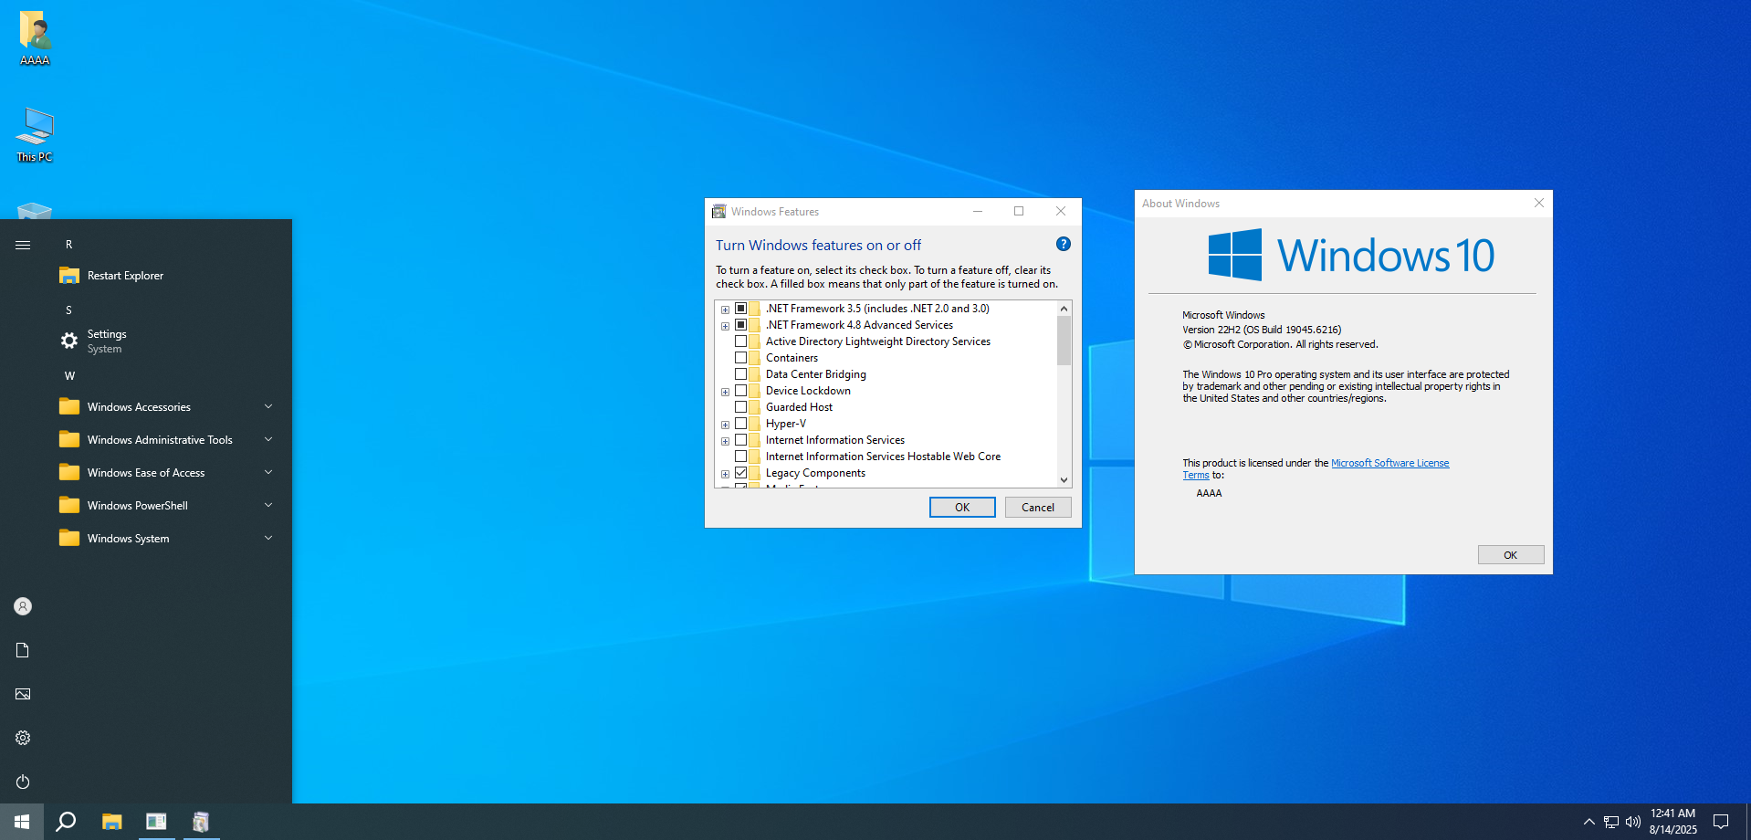1751x840 pixels.
Task: Toggle .NET Framework 4.8 Advanced Services checkbox
Action: [x=741, y=325]
